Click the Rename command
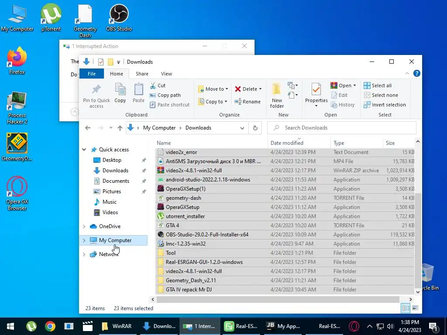 (248, 101)
